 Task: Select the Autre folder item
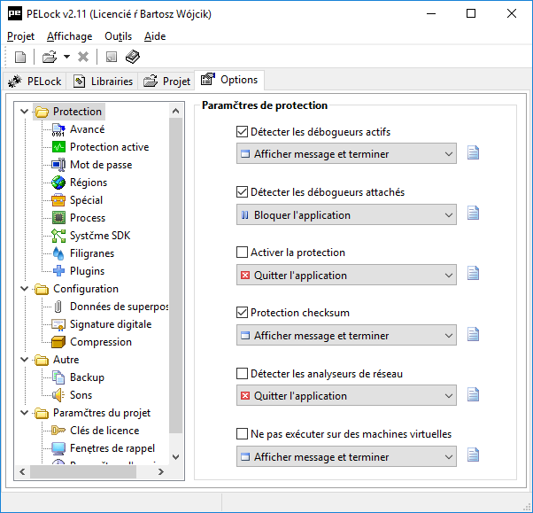pyautogui.click(x=57, y=360)
